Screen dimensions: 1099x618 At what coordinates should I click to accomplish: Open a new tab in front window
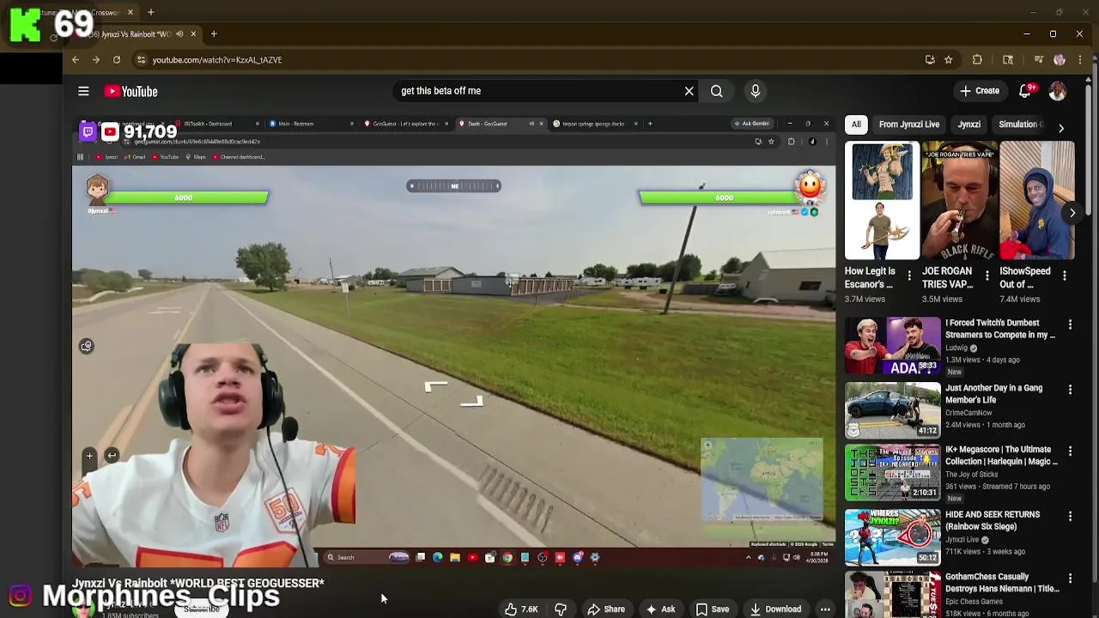tap(214, 34)
